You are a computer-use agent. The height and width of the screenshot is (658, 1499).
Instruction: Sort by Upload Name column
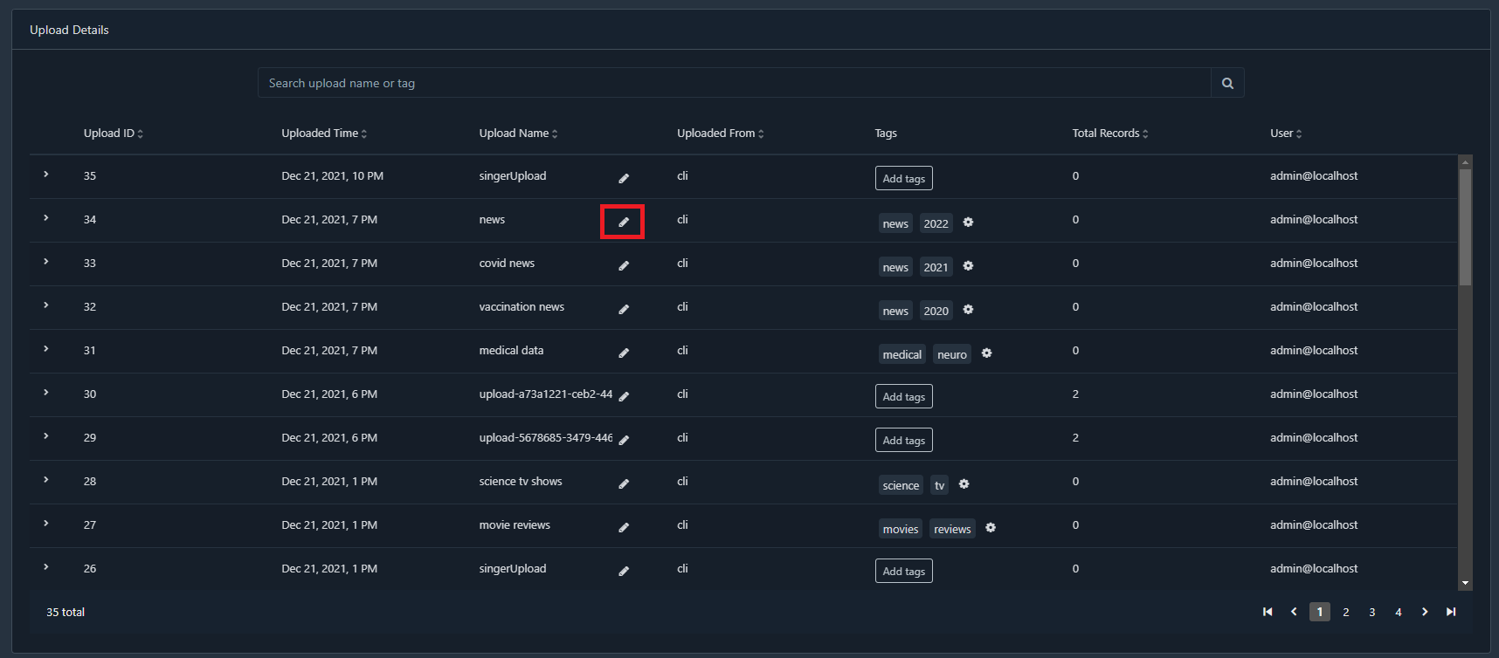(518, 134)
